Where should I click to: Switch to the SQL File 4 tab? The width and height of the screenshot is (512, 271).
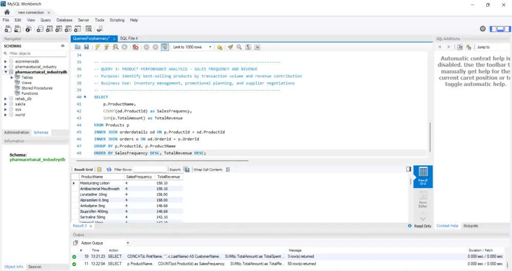(129, 38)
